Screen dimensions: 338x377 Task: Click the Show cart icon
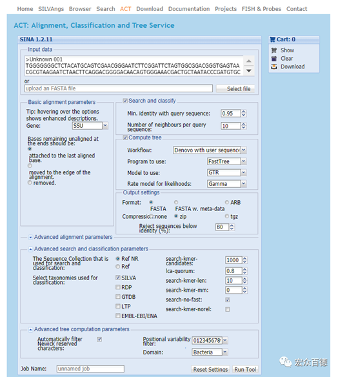274,50
